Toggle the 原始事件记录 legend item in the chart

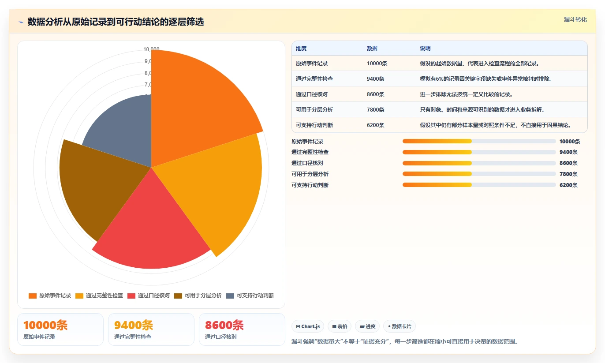(50, 296)
